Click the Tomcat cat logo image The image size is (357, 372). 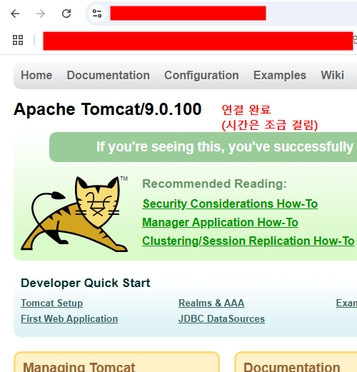click(74, 213)
